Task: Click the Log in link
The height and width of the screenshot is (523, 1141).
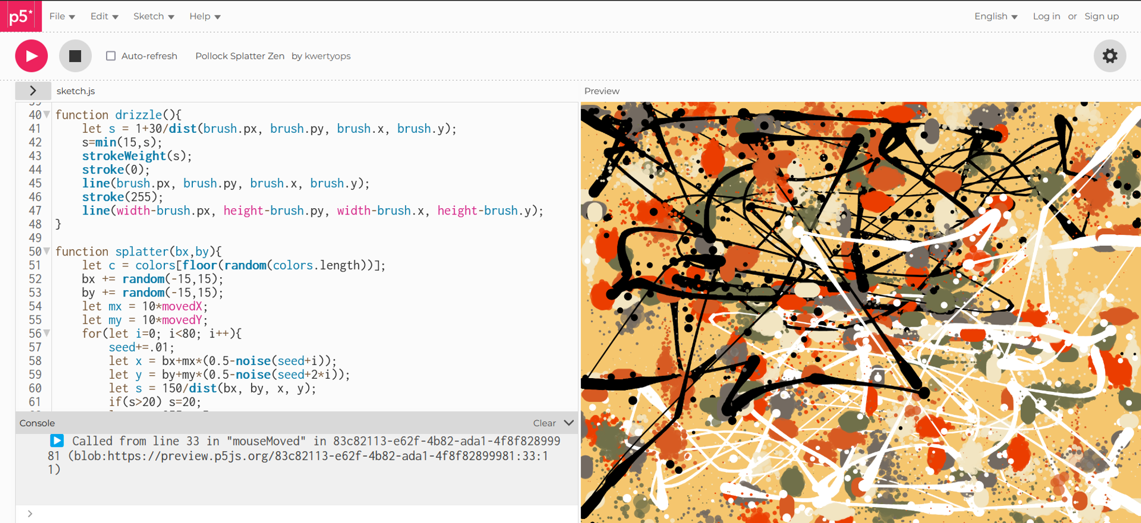Action: [1046, 16]
